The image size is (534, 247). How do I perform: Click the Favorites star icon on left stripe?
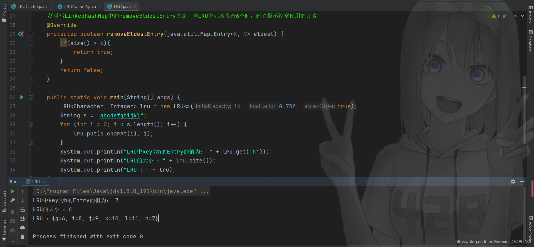[x=4, y=239]
